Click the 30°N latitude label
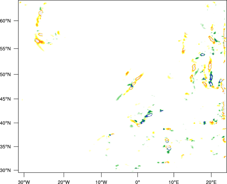227x184 pixels. tap(5, 170)
